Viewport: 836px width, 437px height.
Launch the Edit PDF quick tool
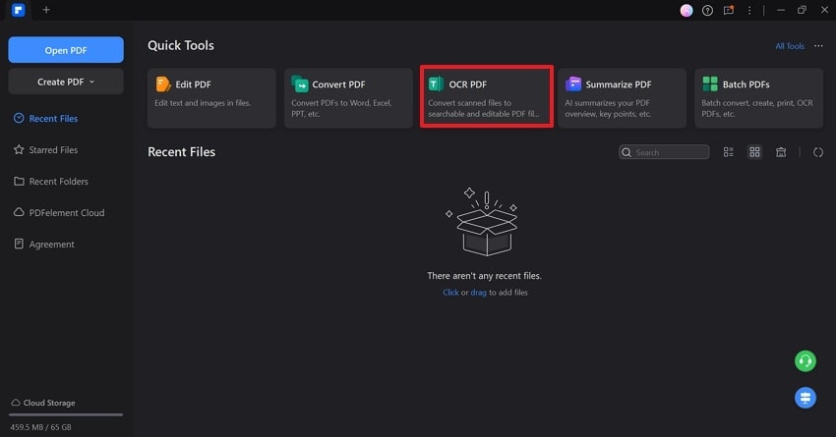(x=211, y=98)
